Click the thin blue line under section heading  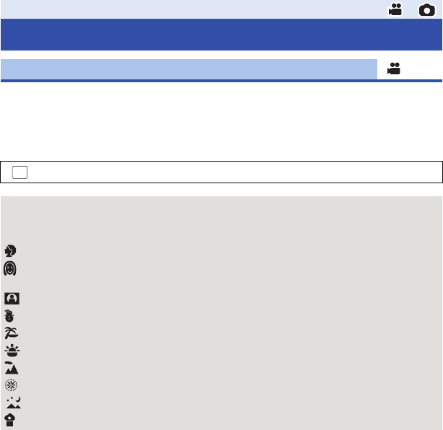coord(221,81)
